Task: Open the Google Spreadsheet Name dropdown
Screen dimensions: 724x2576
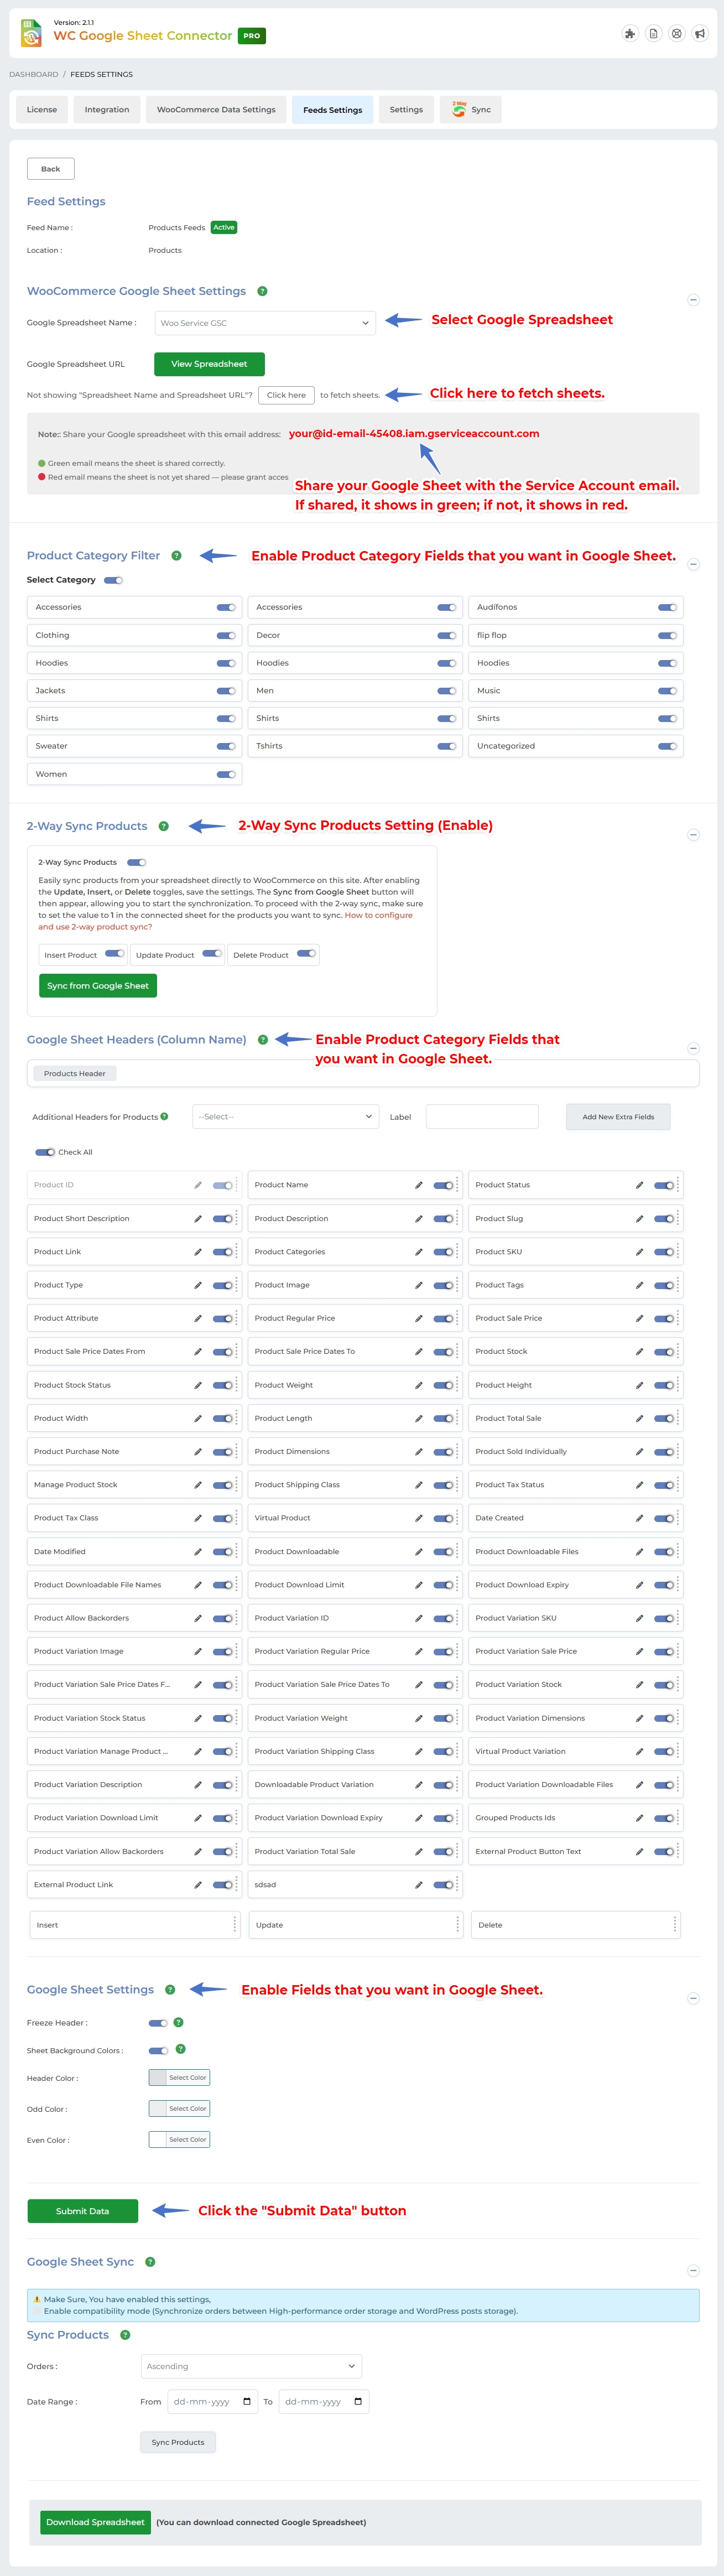Action: (x=265, y=323)
